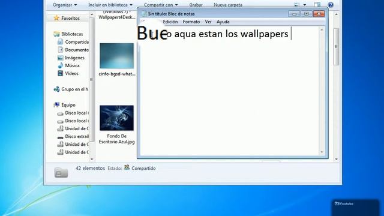Open the Equipo computer icon
Image resolution: width=384 pixels, height=216 pixels.
(x=56, y=105)
